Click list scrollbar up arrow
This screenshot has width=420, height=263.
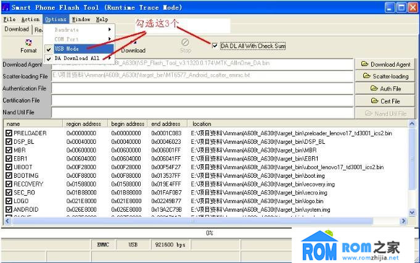point(412,123)
